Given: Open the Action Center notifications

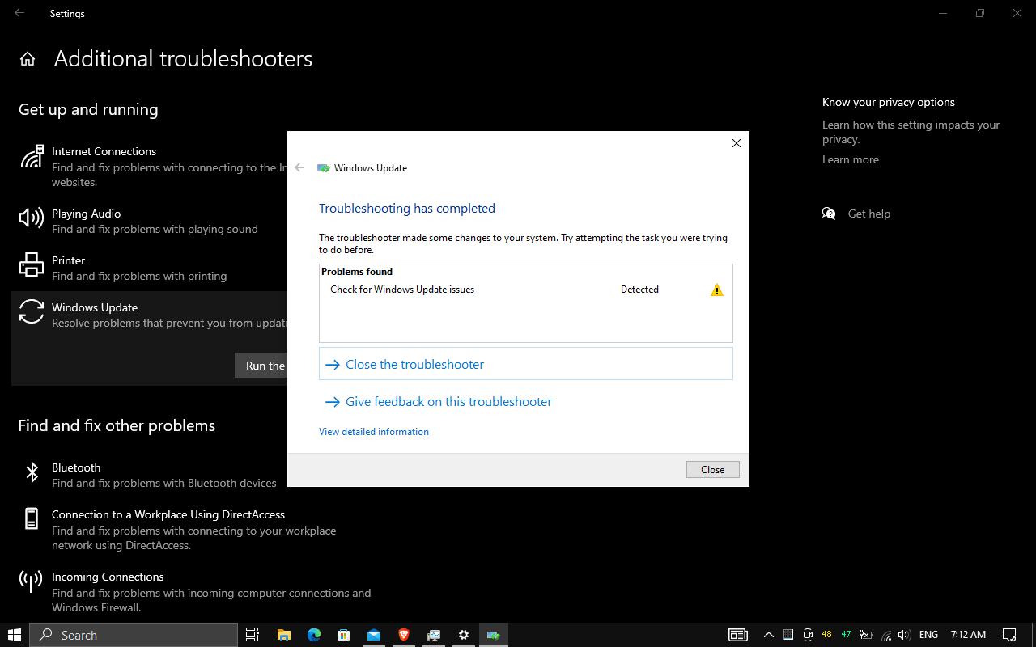Looking at the screenshot, I should click(1009, 635).
